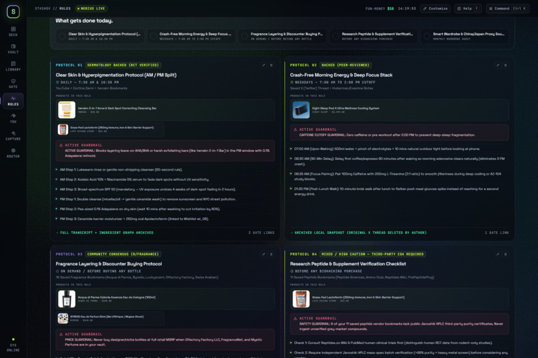Check off Clear Skin & Hyperpigmentation task
The image size is (538, 358).
pyautogui.click(x=62, y=36)
